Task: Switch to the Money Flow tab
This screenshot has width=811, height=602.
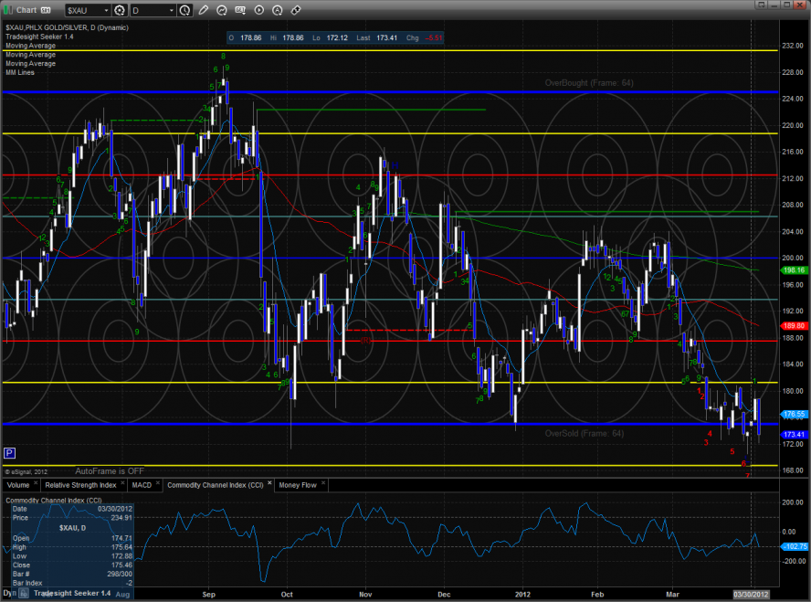Action: pyautogui.click(x=297, y=484)
